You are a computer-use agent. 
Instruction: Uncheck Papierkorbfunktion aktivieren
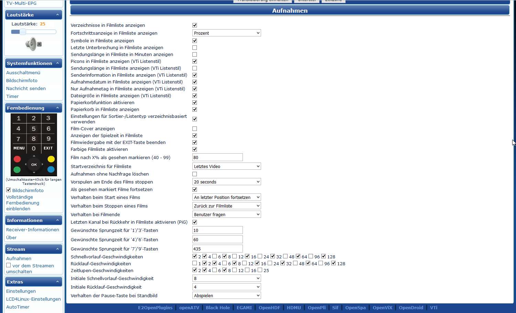tap(194, 103)
